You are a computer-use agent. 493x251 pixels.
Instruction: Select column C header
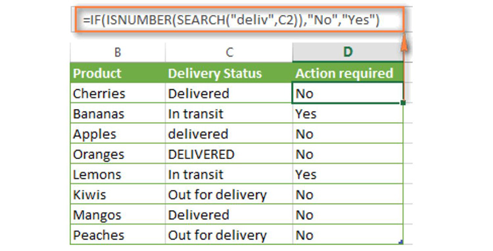[229, 52]
